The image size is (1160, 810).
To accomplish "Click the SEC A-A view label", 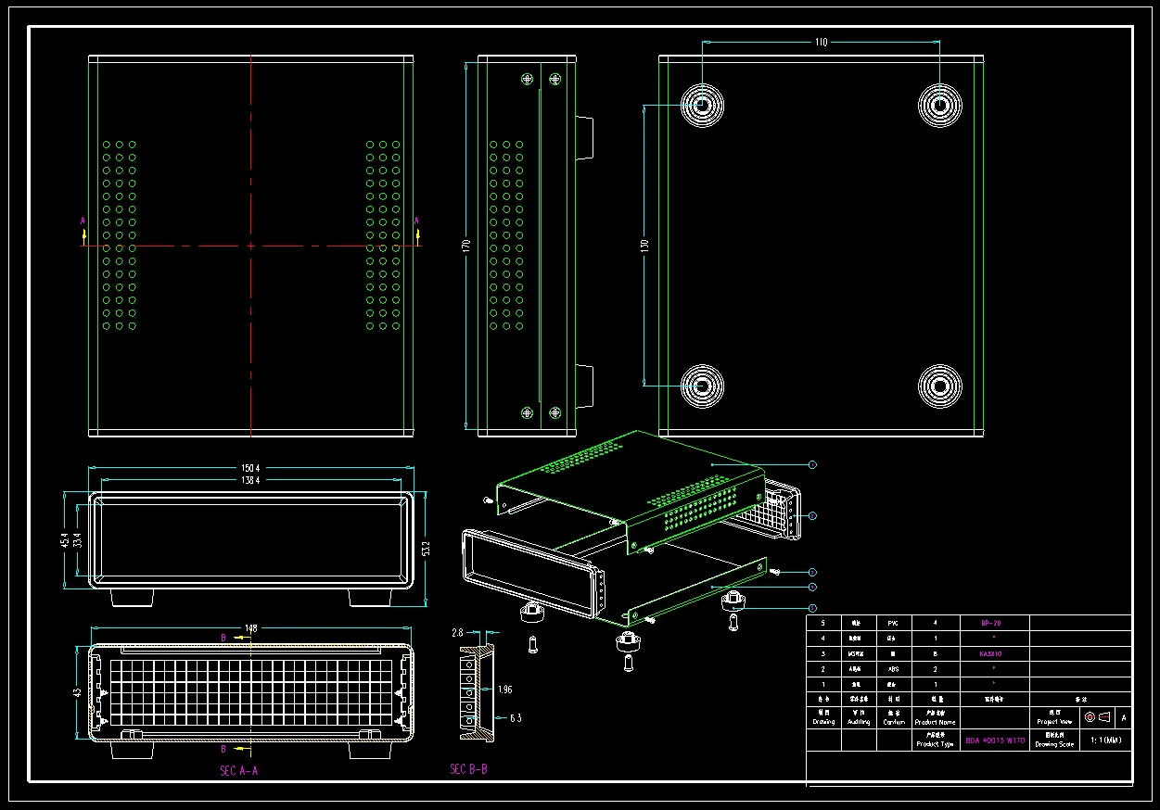I will coord(238,770).
